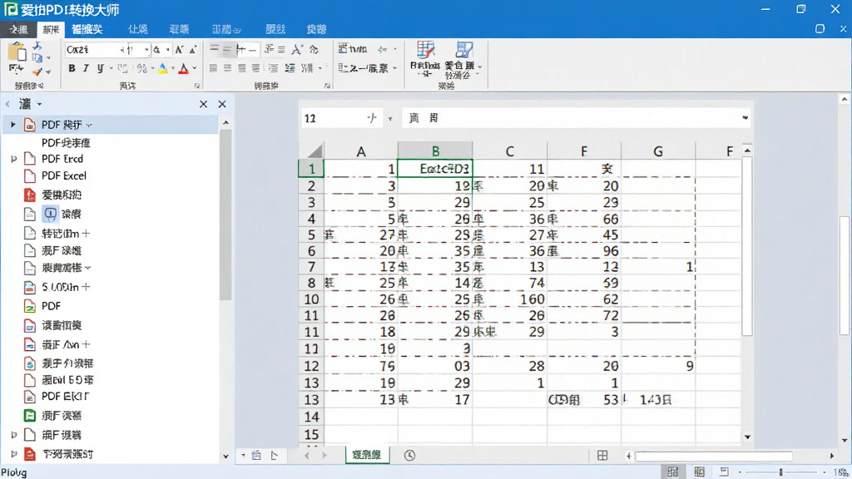Toggle Italic formatting
Screen dimensions: 852x479
tap(86, 68)
